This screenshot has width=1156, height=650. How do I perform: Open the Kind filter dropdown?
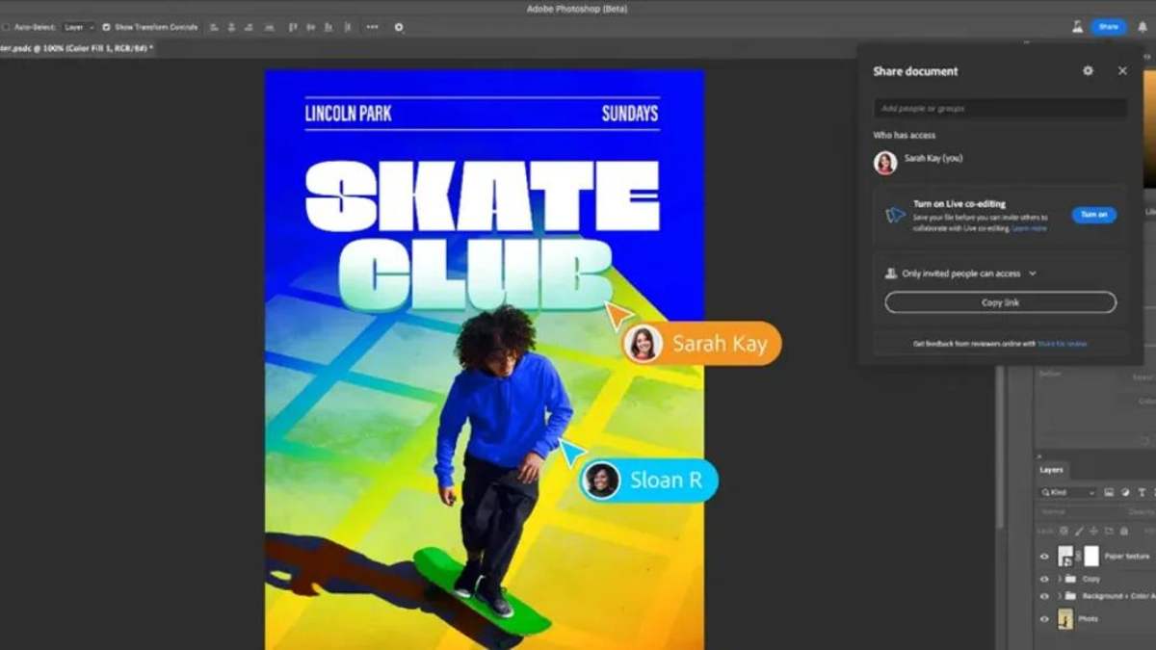click(x=1067, y=493)
